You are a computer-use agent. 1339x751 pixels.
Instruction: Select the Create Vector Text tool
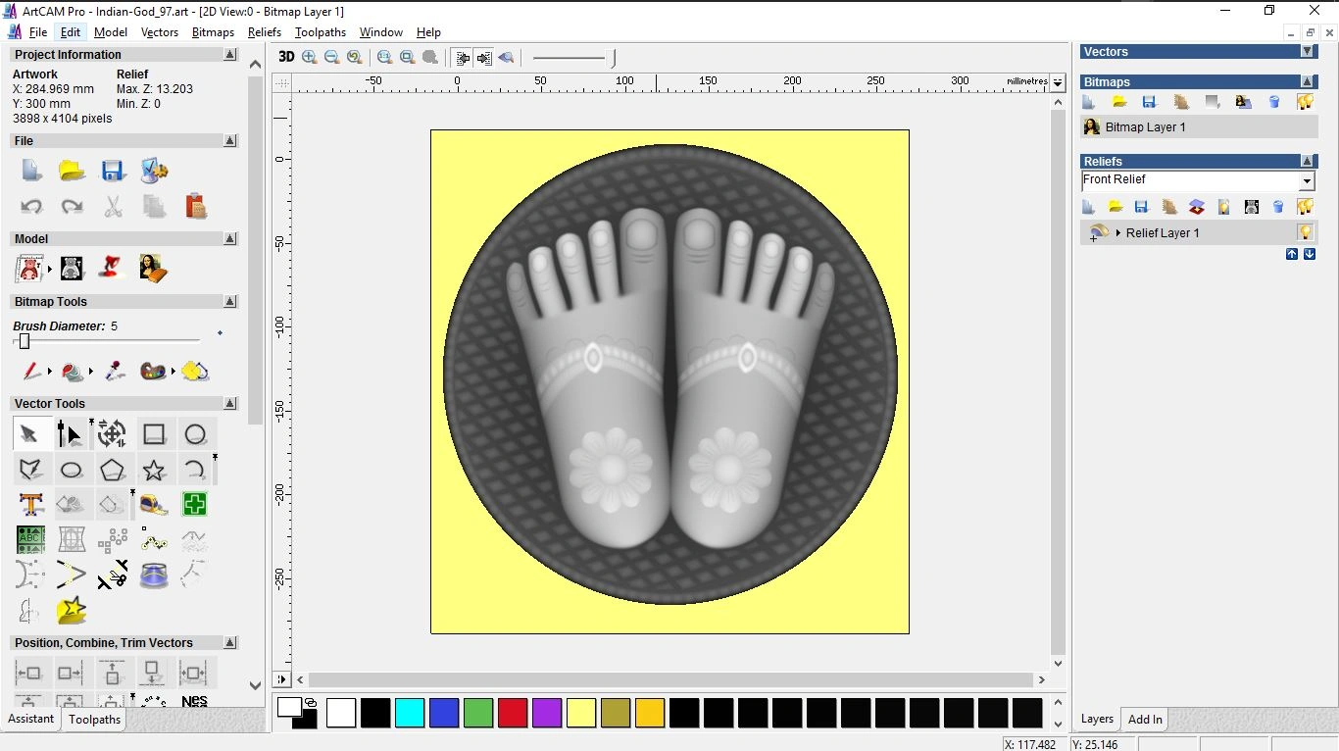pos(30,504)
